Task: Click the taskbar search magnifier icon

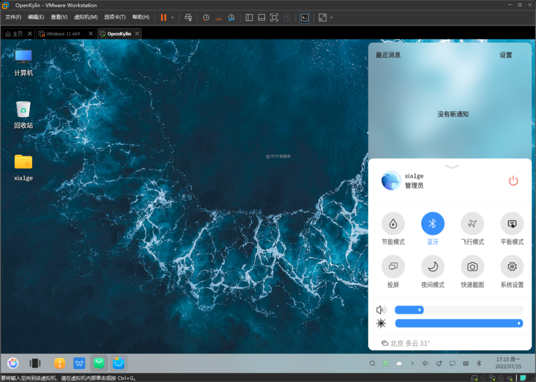Action: point(372,364)
